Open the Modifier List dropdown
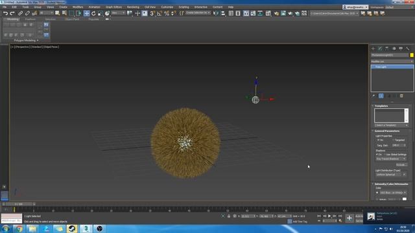 (x=392, y=61)
